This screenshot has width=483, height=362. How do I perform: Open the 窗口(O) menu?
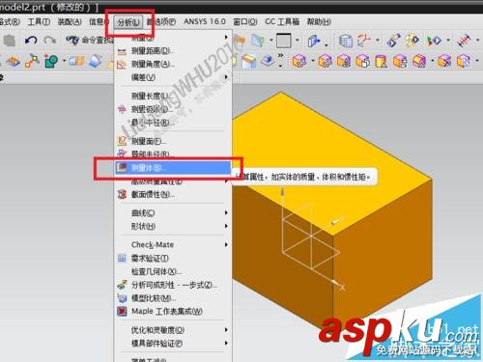point(245,22)
